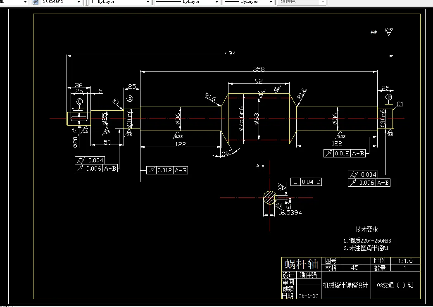Select the 技术要求 heading text
The width and height of the screenshot is (433, 307).
tap(367, 229)
